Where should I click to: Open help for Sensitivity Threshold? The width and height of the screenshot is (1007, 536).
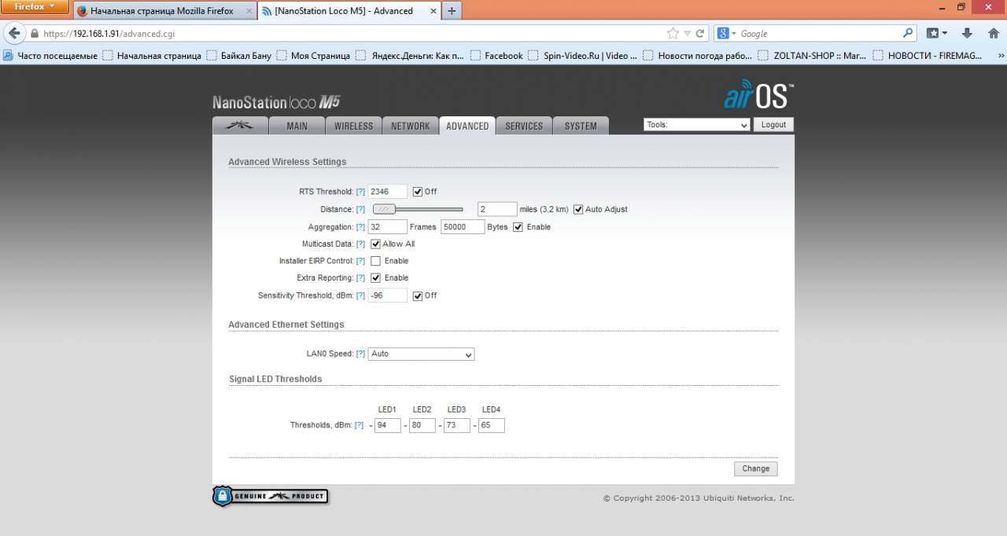(x=360, y=296)
